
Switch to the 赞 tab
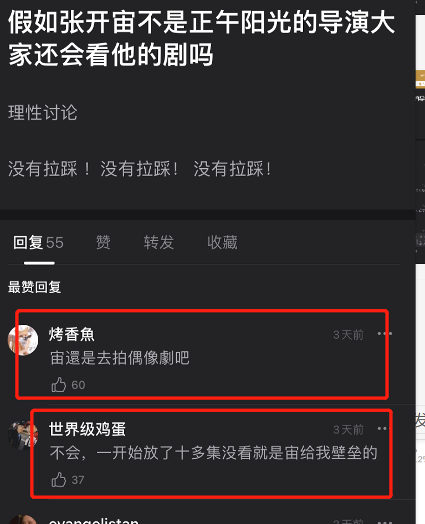click(x=103, y=242)
